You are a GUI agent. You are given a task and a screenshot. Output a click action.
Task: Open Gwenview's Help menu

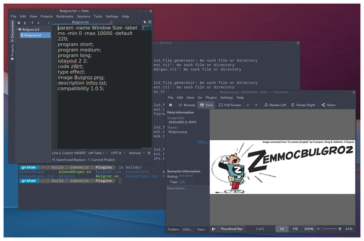coord(240,98)
